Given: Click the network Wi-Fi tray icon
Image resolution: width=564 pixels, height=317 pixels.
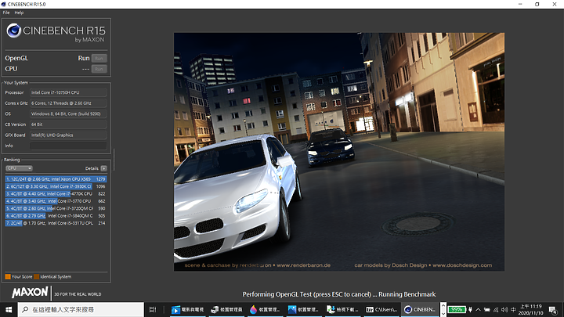Looking at the screenshot, I should [x=496, y=309].
